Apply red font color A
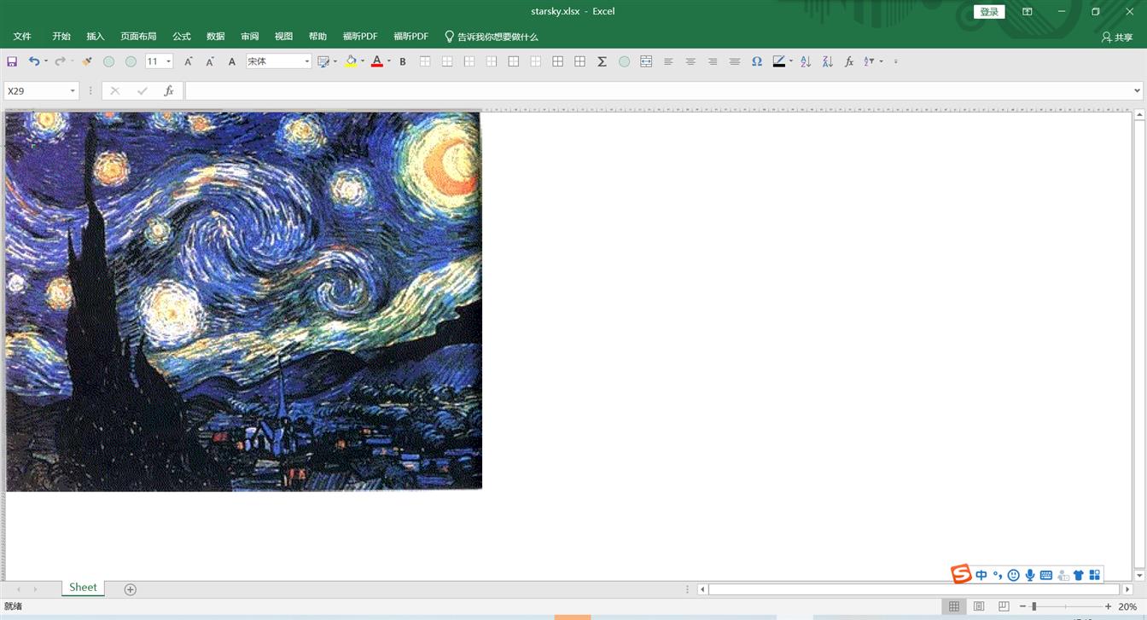The height and width of the screenshot is (620, 1147). pyautogui.click(x=377, y=61)
